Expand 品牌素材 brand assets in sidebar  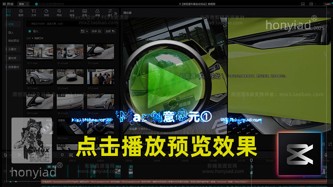[13, 67]
